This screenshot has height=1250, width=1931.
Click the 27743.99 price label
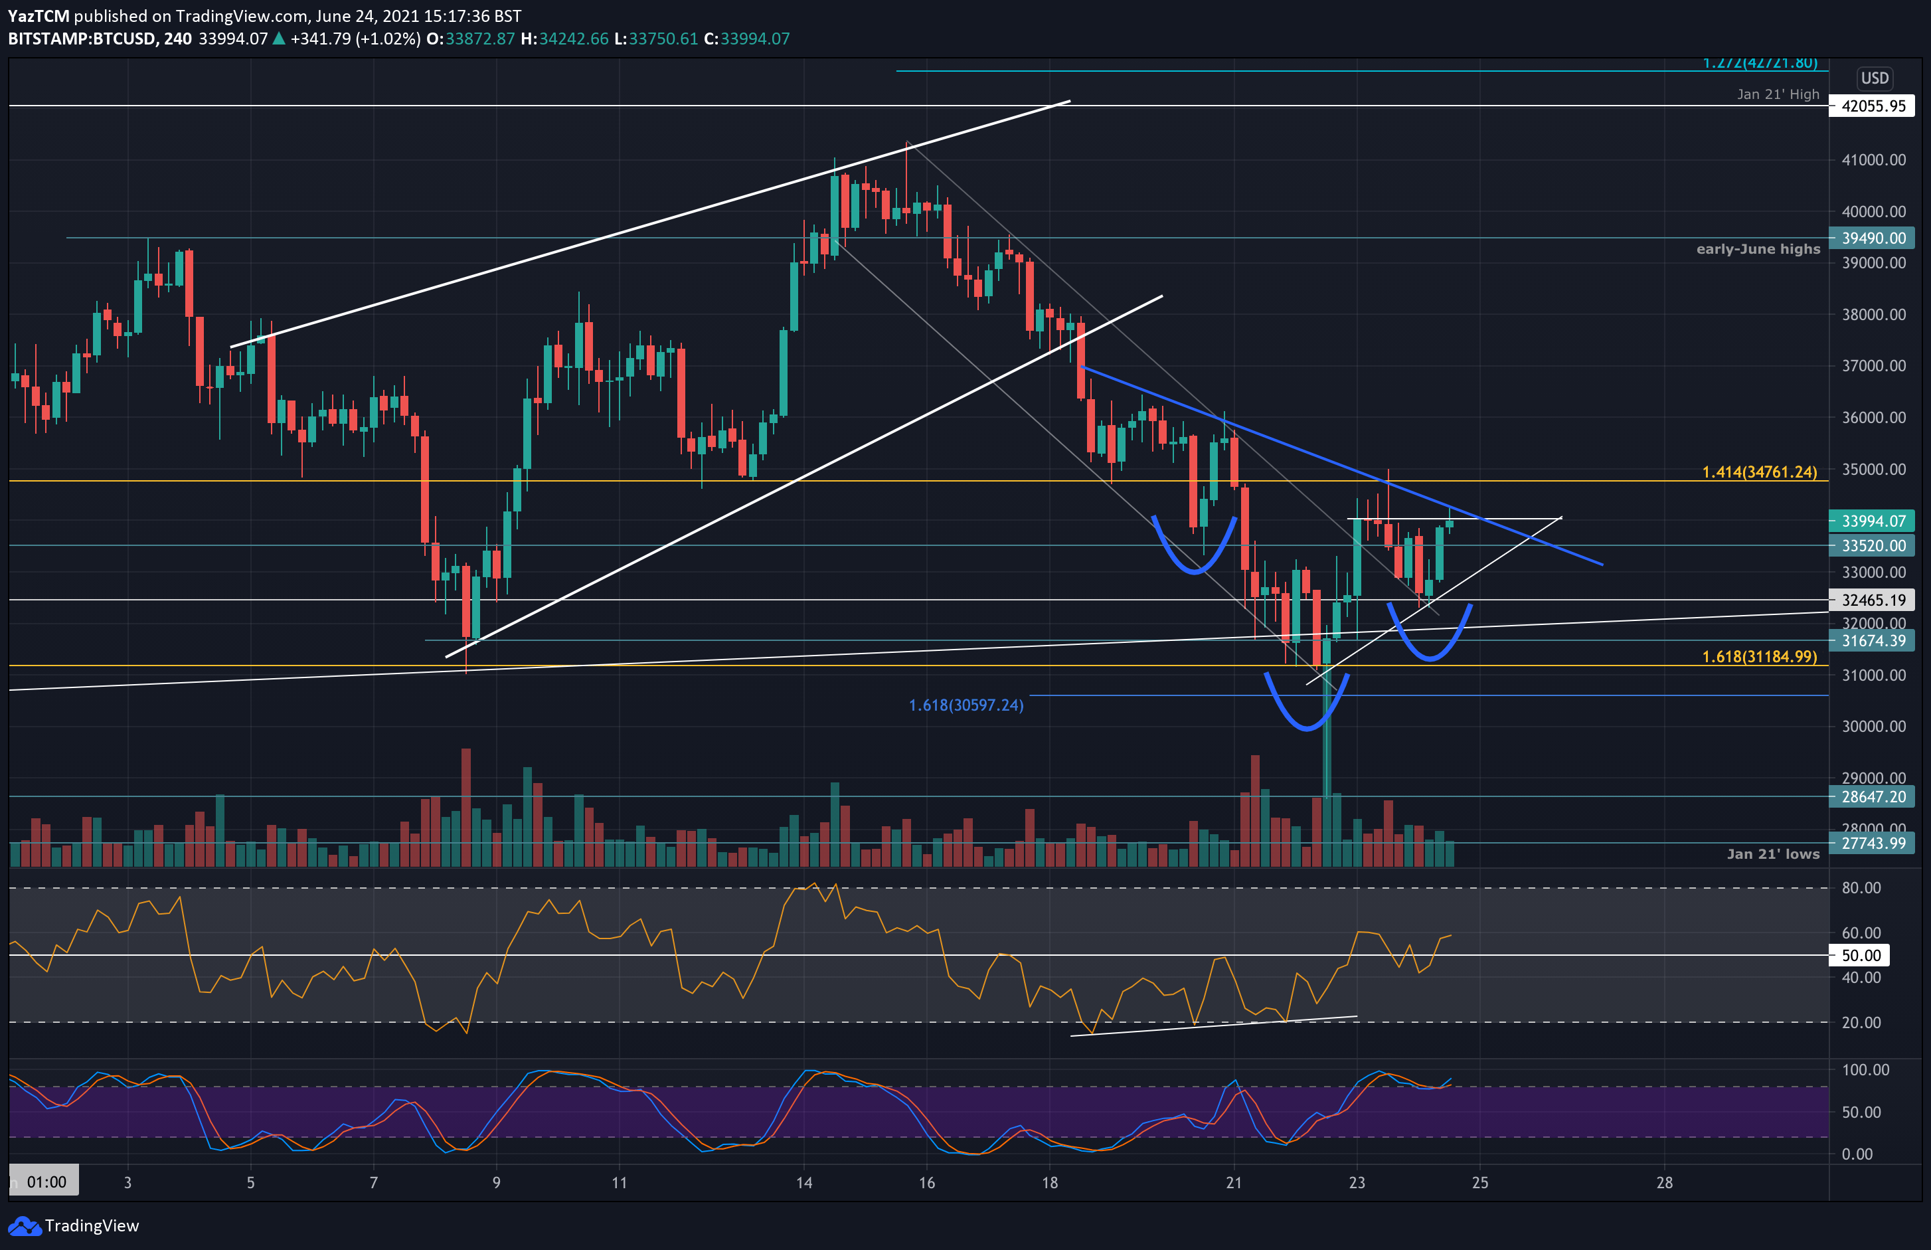click(1873, 843)
